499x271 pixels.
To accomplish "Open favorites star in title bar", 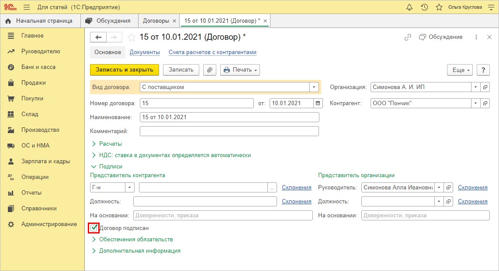I will pos(439,7).
